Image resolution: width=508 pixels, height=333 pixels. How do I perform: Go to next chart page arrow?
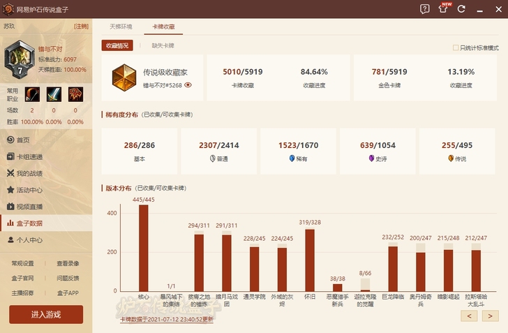click(490, 316)
